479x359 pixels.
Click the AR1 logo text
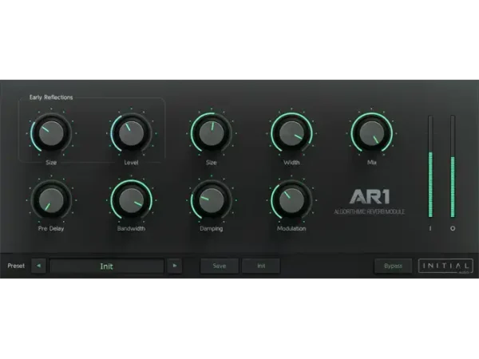(x=370, y=196)
